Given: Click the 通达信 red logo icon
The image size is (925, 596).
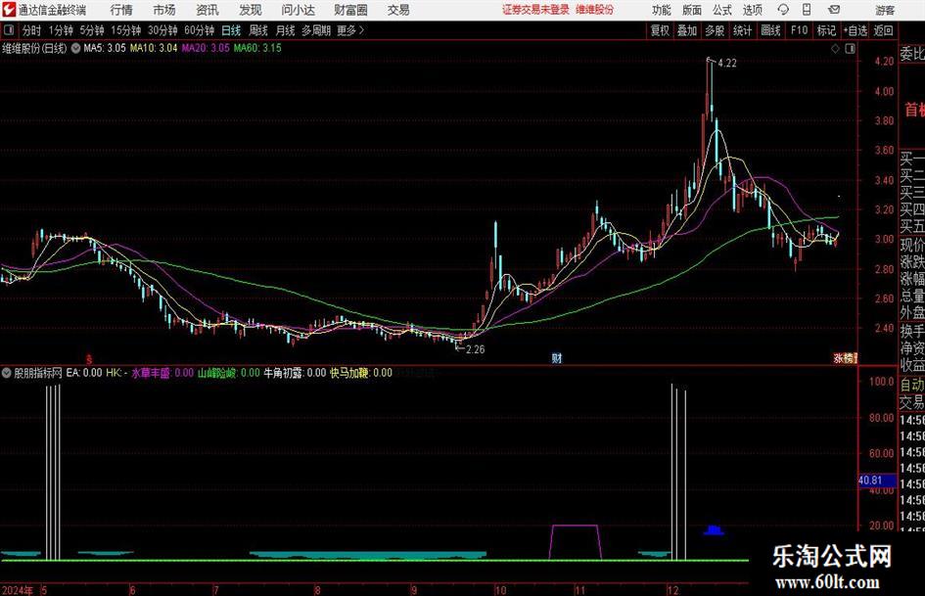Looking at the screenshot, I should tap(9, 10).
